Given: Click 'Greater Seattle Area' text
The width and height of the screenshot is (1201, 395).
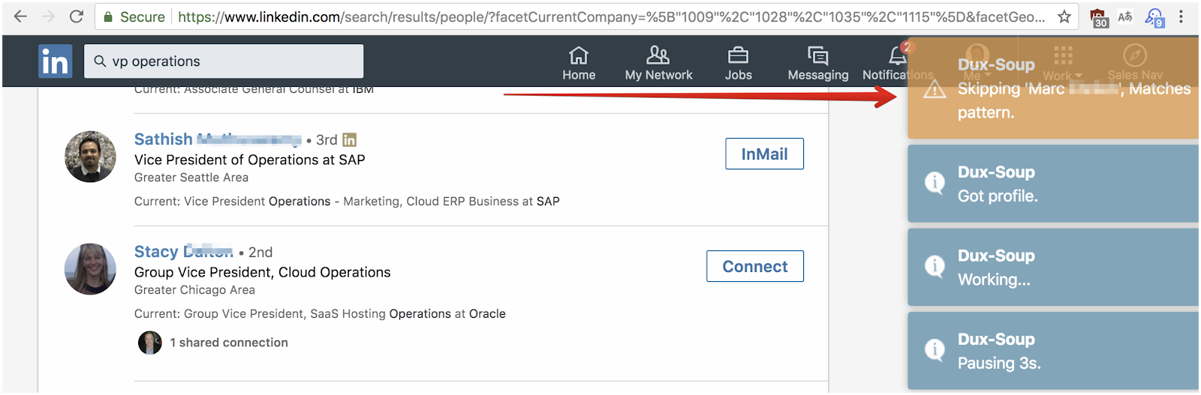Looking at the screenshot, I should pyautogui.click(x=191, y=178).
